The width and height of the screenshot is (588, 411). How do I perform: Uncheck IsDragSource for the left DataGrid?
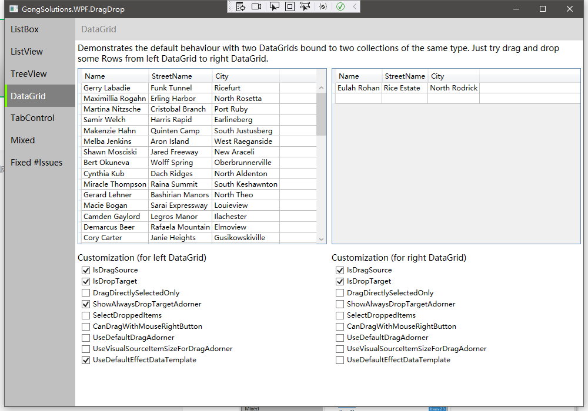tap(86, 270)
